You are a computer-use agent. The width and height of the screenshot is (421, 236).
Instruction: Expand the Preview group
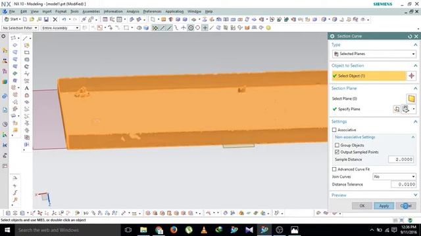point(415,195)
